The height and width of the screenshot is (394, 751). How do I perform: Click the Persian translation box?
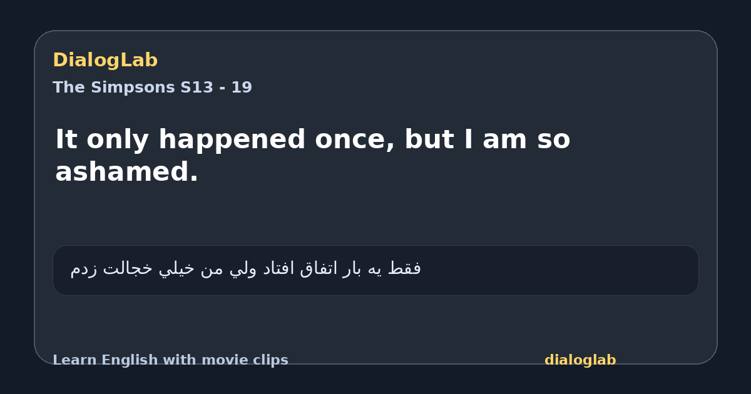click(375, 270)
